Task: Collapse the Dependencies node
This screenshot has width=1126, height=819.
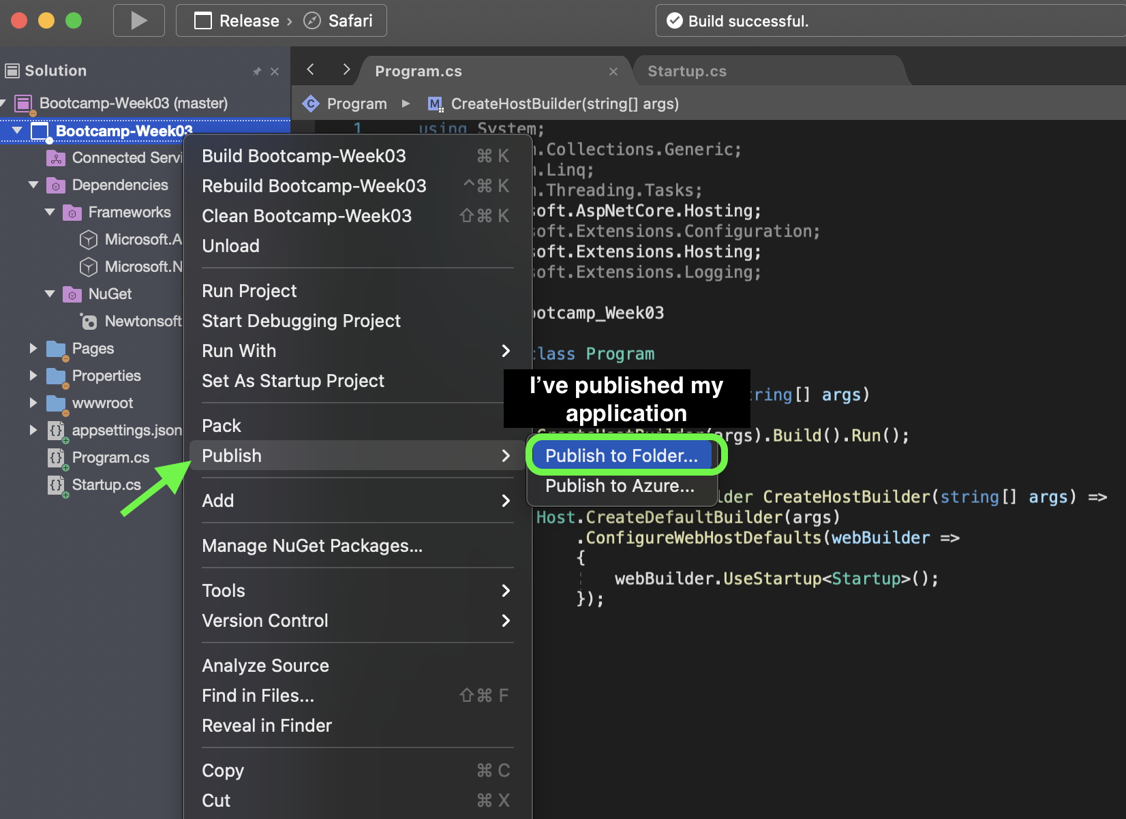Action: coord(33,185)
